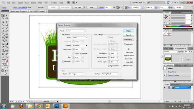
Task: Open the Arrange Documents icon
Action: click(74, 2)
